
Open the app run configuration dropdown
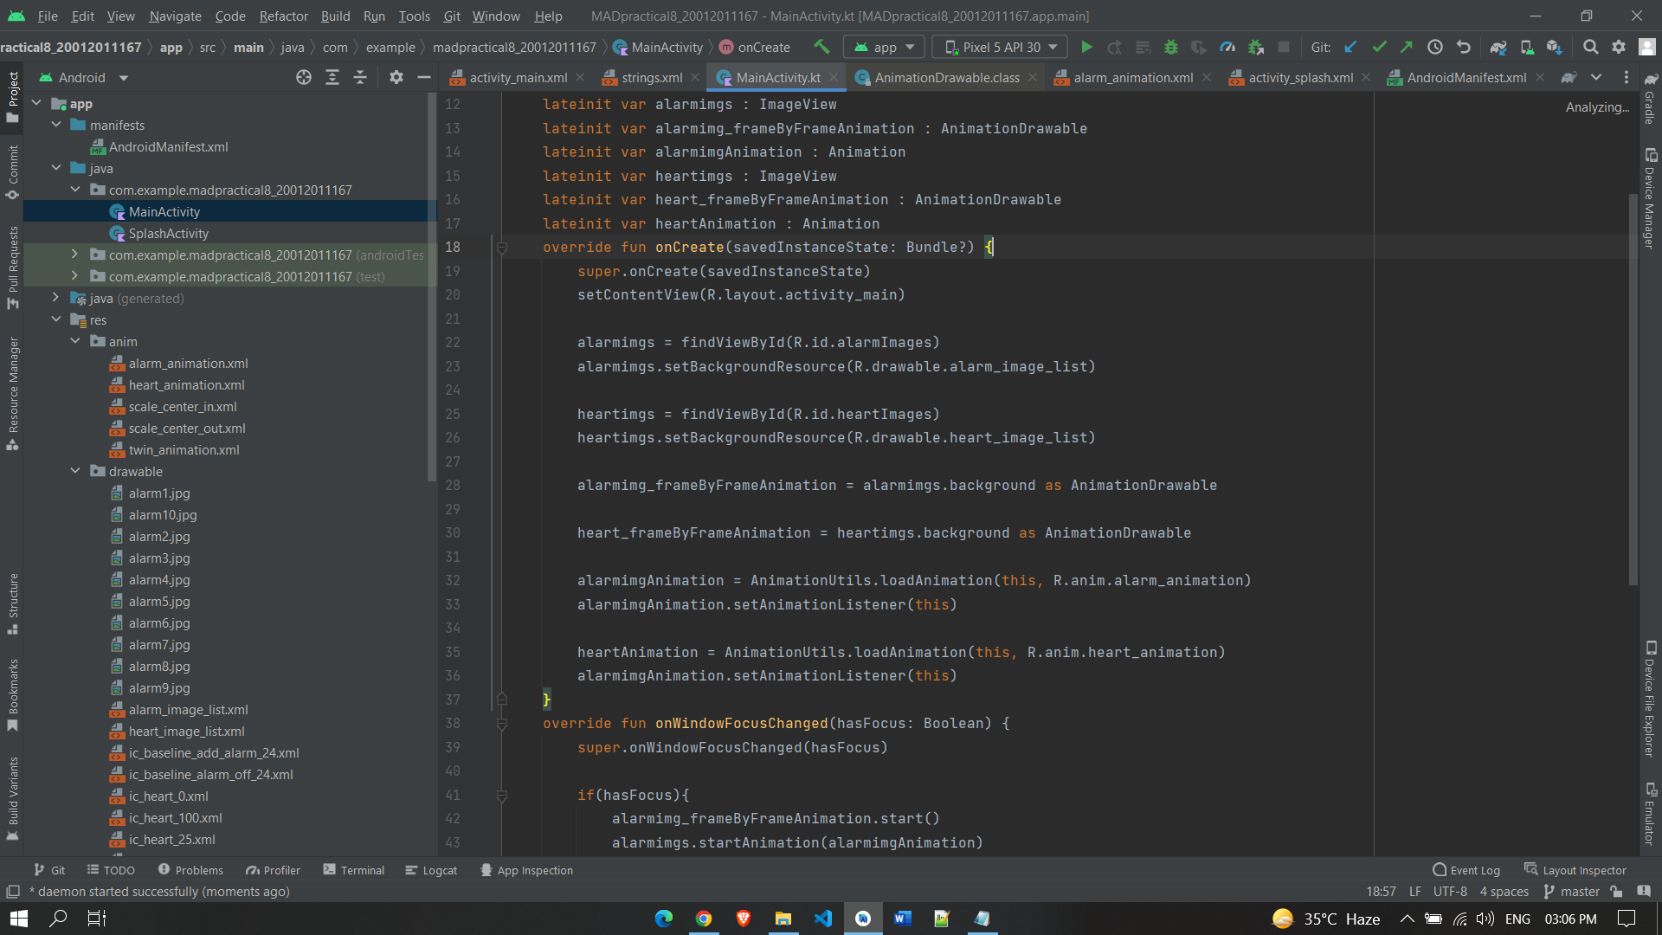pos(883,47)
